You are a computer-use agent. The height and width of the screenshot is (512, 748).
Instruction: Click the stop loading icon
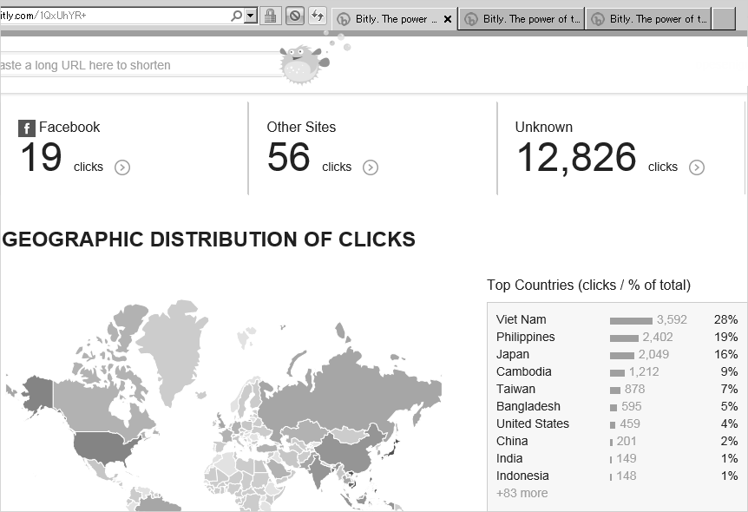point(295,16)
